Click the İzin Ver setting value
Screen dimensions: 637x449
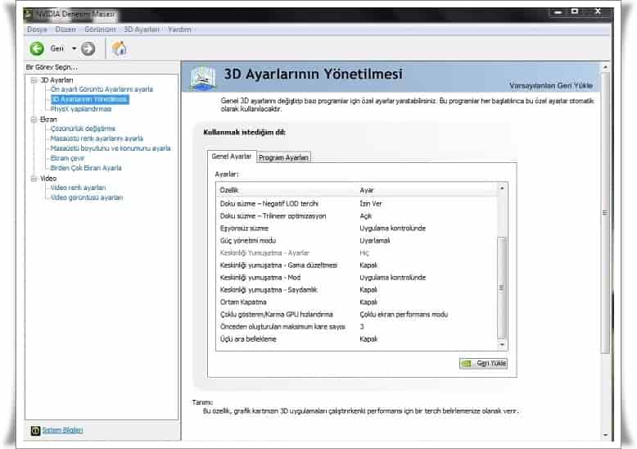(x=371, y=204)
